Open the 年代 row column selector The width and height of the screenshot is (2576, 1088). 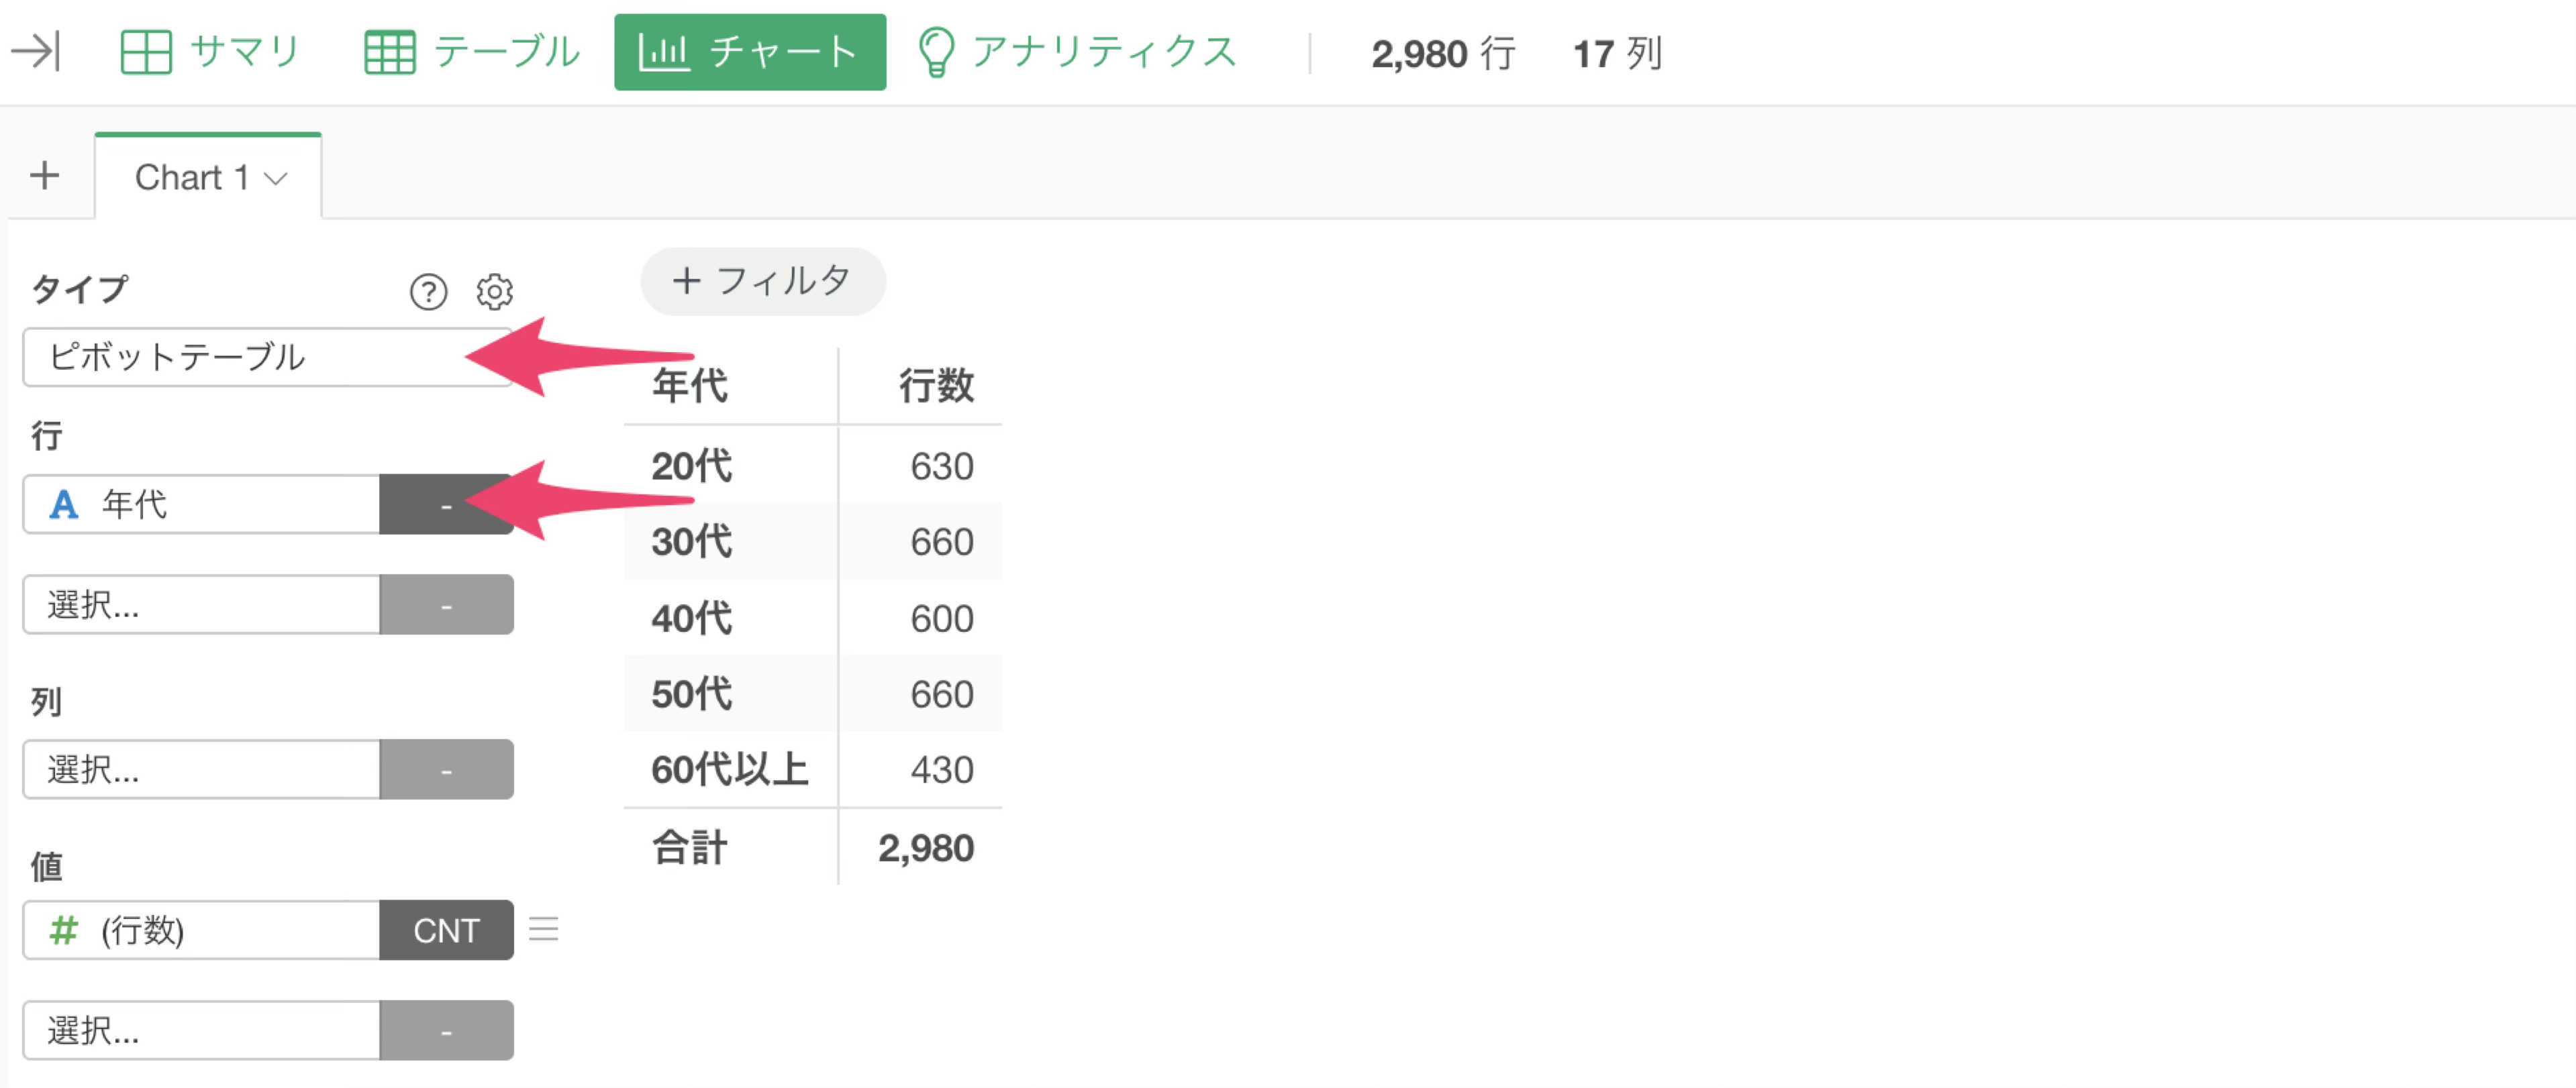201,504
